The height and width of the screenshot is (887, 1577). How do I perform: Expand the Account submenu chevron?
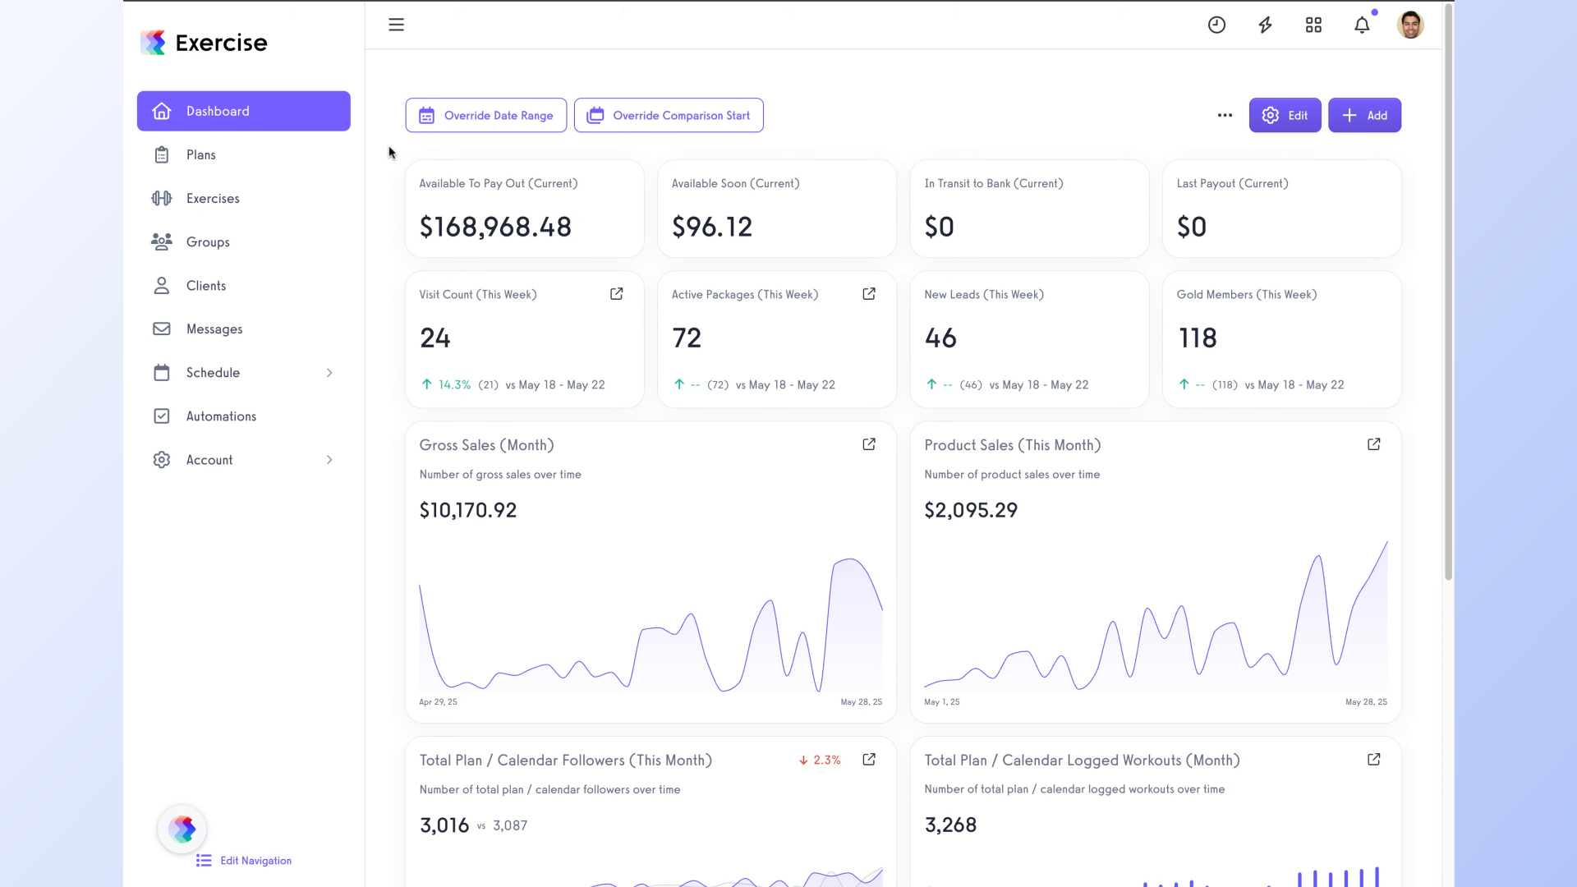click(329, 460)
